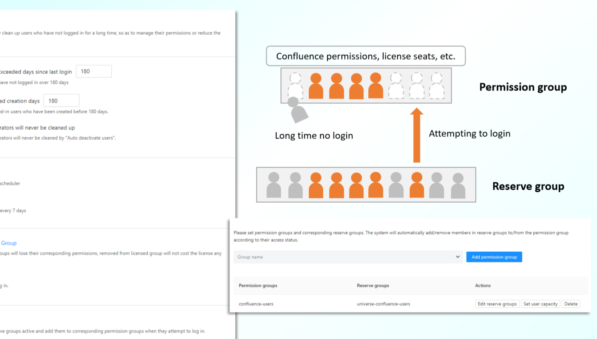
Task: Select the universe-confluence-users table cell
Action: (384, 304)
